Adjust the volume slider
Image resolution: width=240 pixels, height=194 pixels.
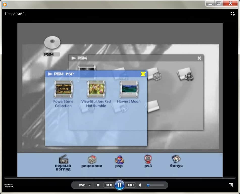[155, 185]
